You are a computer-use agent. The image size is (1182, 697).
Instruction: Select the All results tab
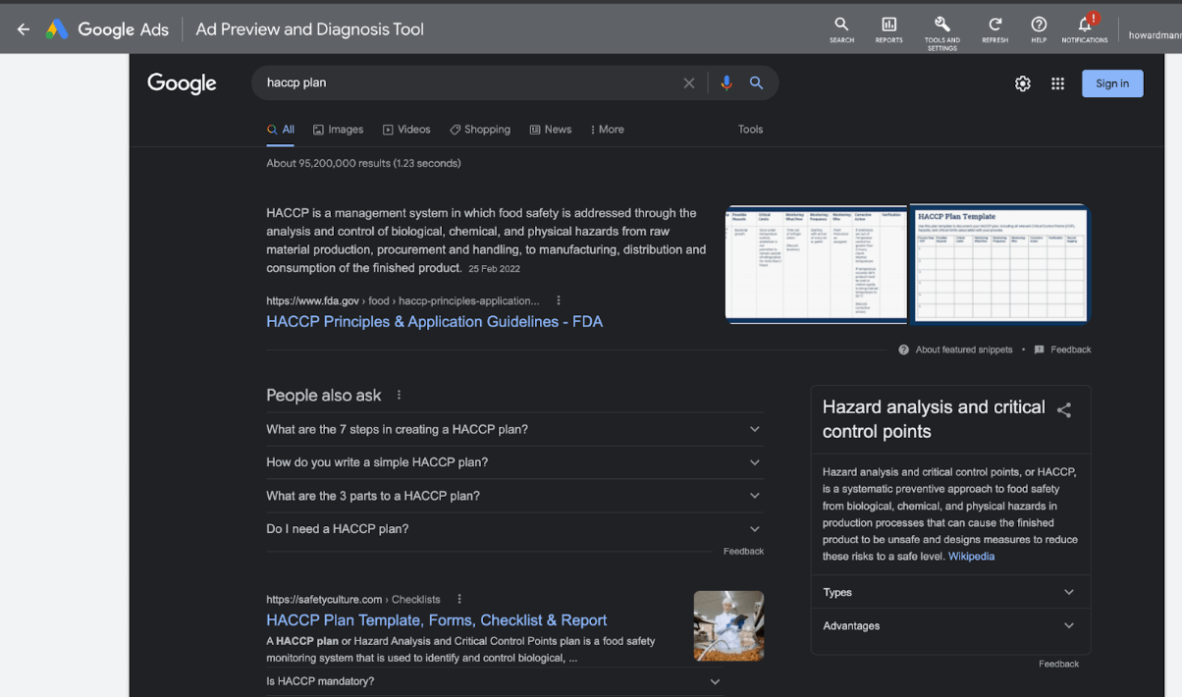tap(281, 130)
